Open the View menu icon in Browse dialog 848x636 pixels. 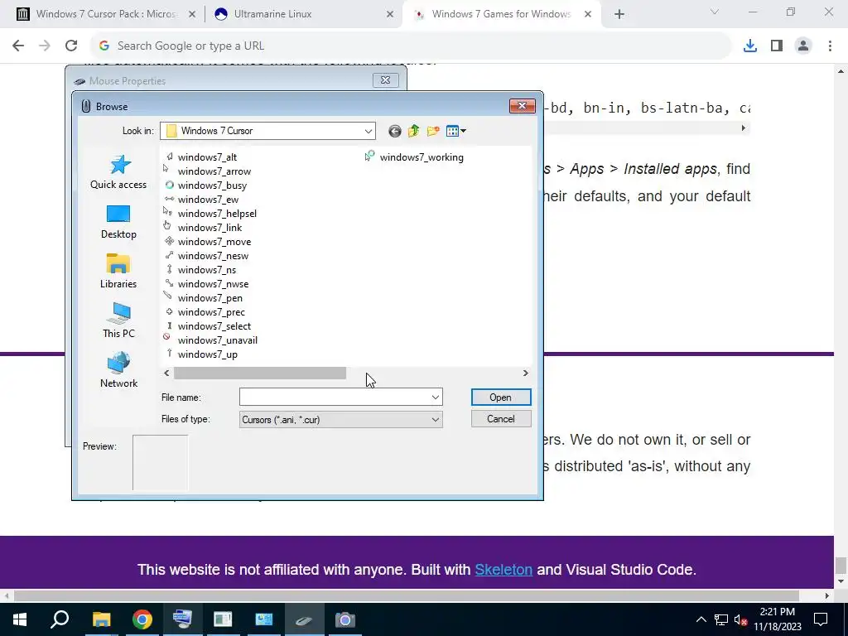coord(456,131)
